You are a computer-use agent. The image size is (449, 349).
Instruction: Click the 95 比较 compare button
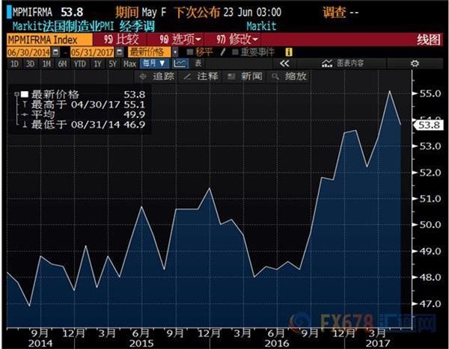click(121, 40)
